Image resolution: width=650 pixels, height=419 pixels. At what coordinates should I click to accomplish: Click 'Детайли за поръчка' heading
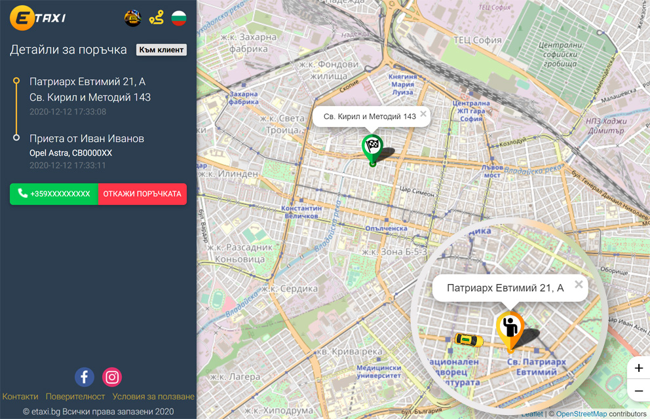pyautogui.click(x=68, y=50)
